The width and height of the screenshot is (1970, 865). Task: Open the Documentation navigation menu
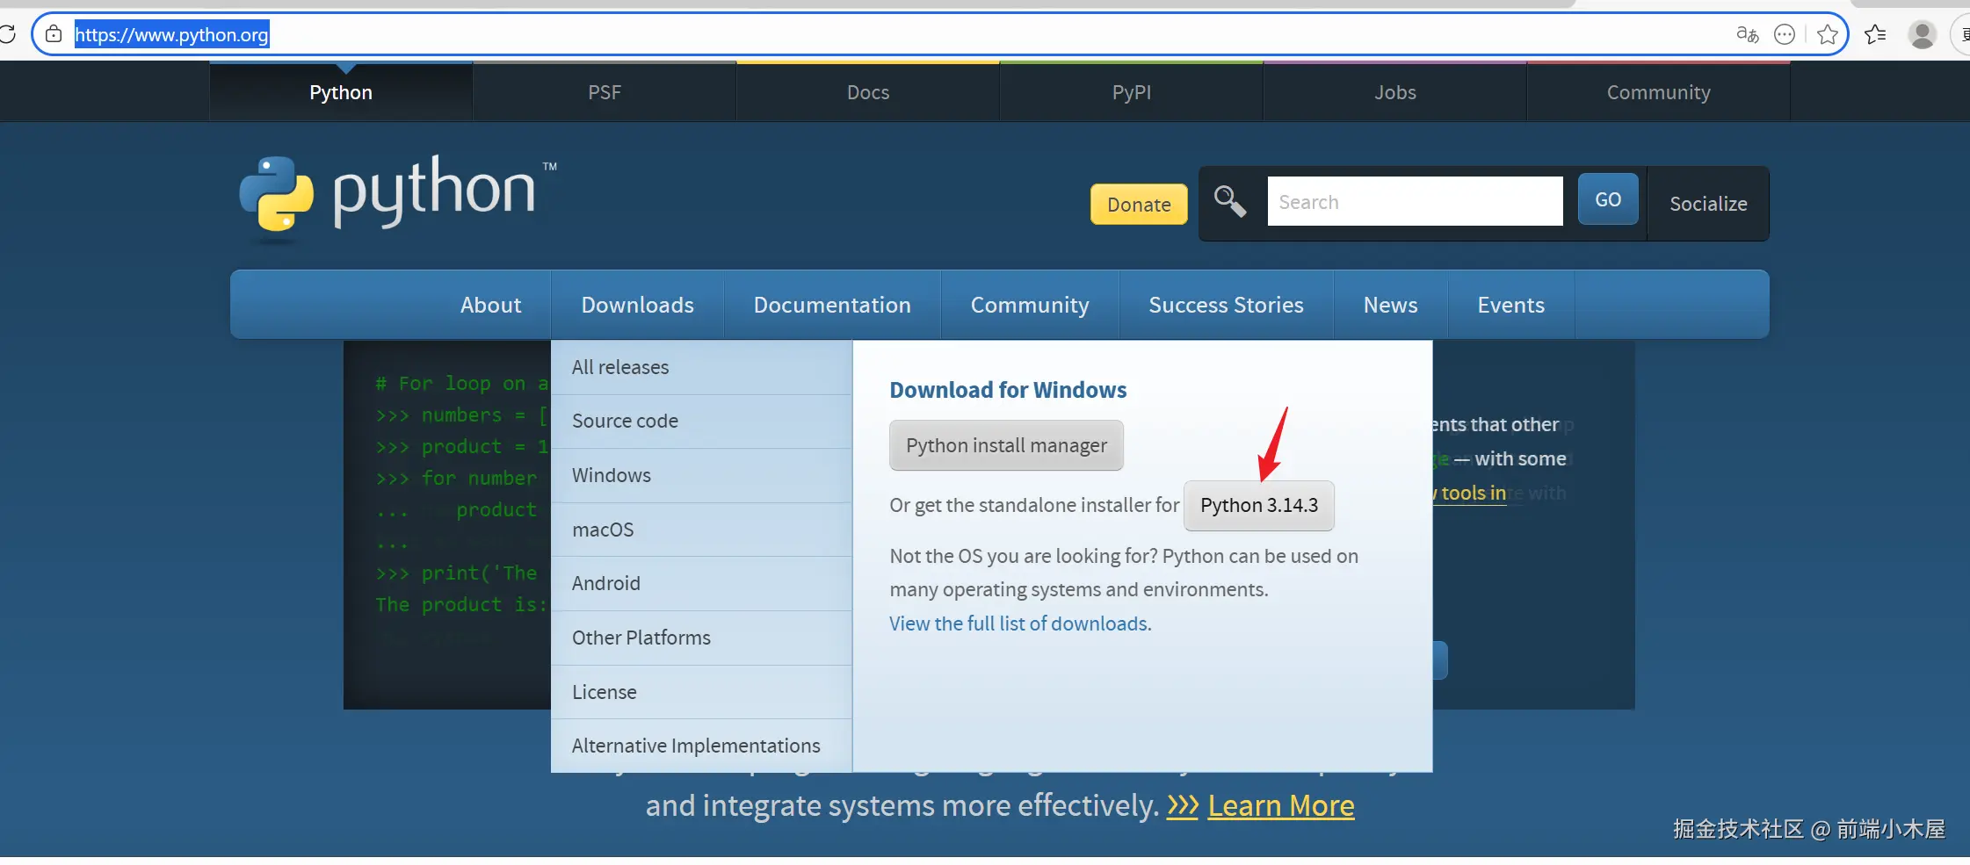832,305
